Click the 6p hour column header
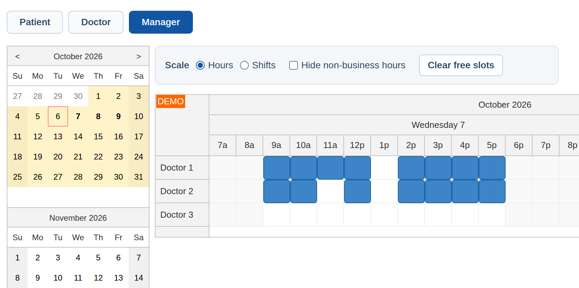The width and height of the screenshot is (579, 288). click(x=519, y=145)
